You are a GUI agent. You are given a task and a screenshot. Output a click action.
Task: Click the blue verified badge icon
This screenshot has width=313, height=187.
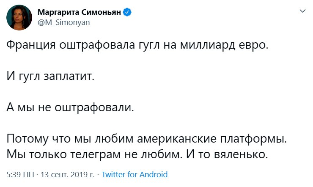[126, 13]
